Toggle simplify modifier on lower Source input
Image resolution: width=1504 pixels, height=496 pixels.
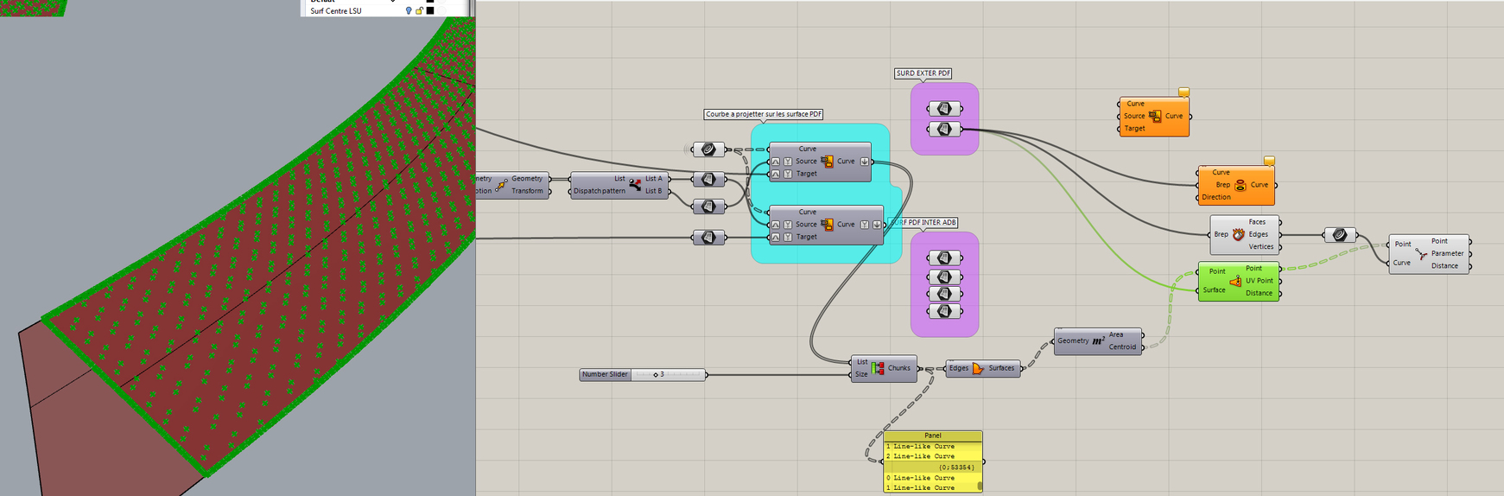coord(788,225)
